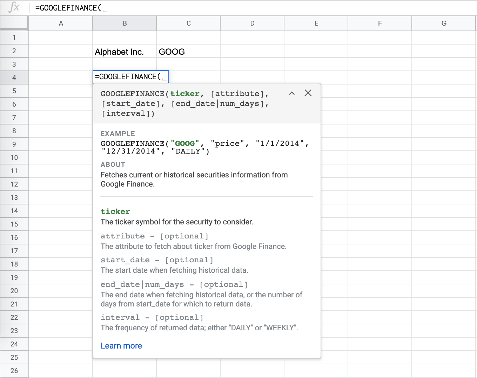Screen dimensions: 477x378
Task: Select row 2 header
Action: (14, 51)
